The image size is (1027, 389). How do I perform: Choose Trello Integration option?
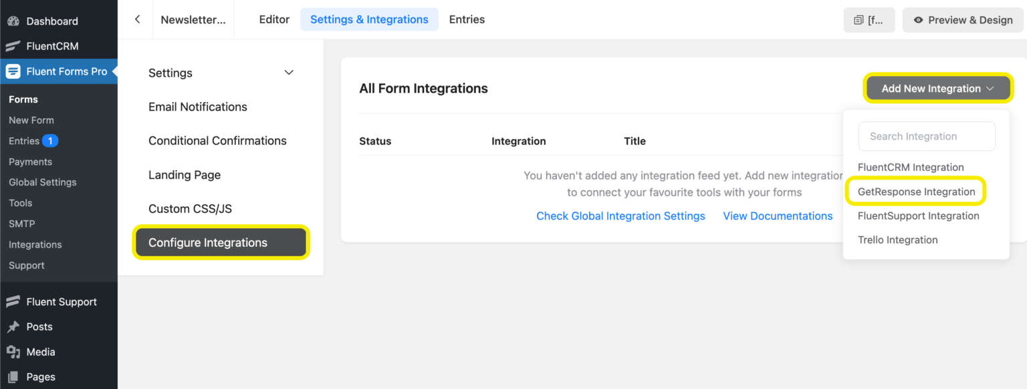(897, 240)
